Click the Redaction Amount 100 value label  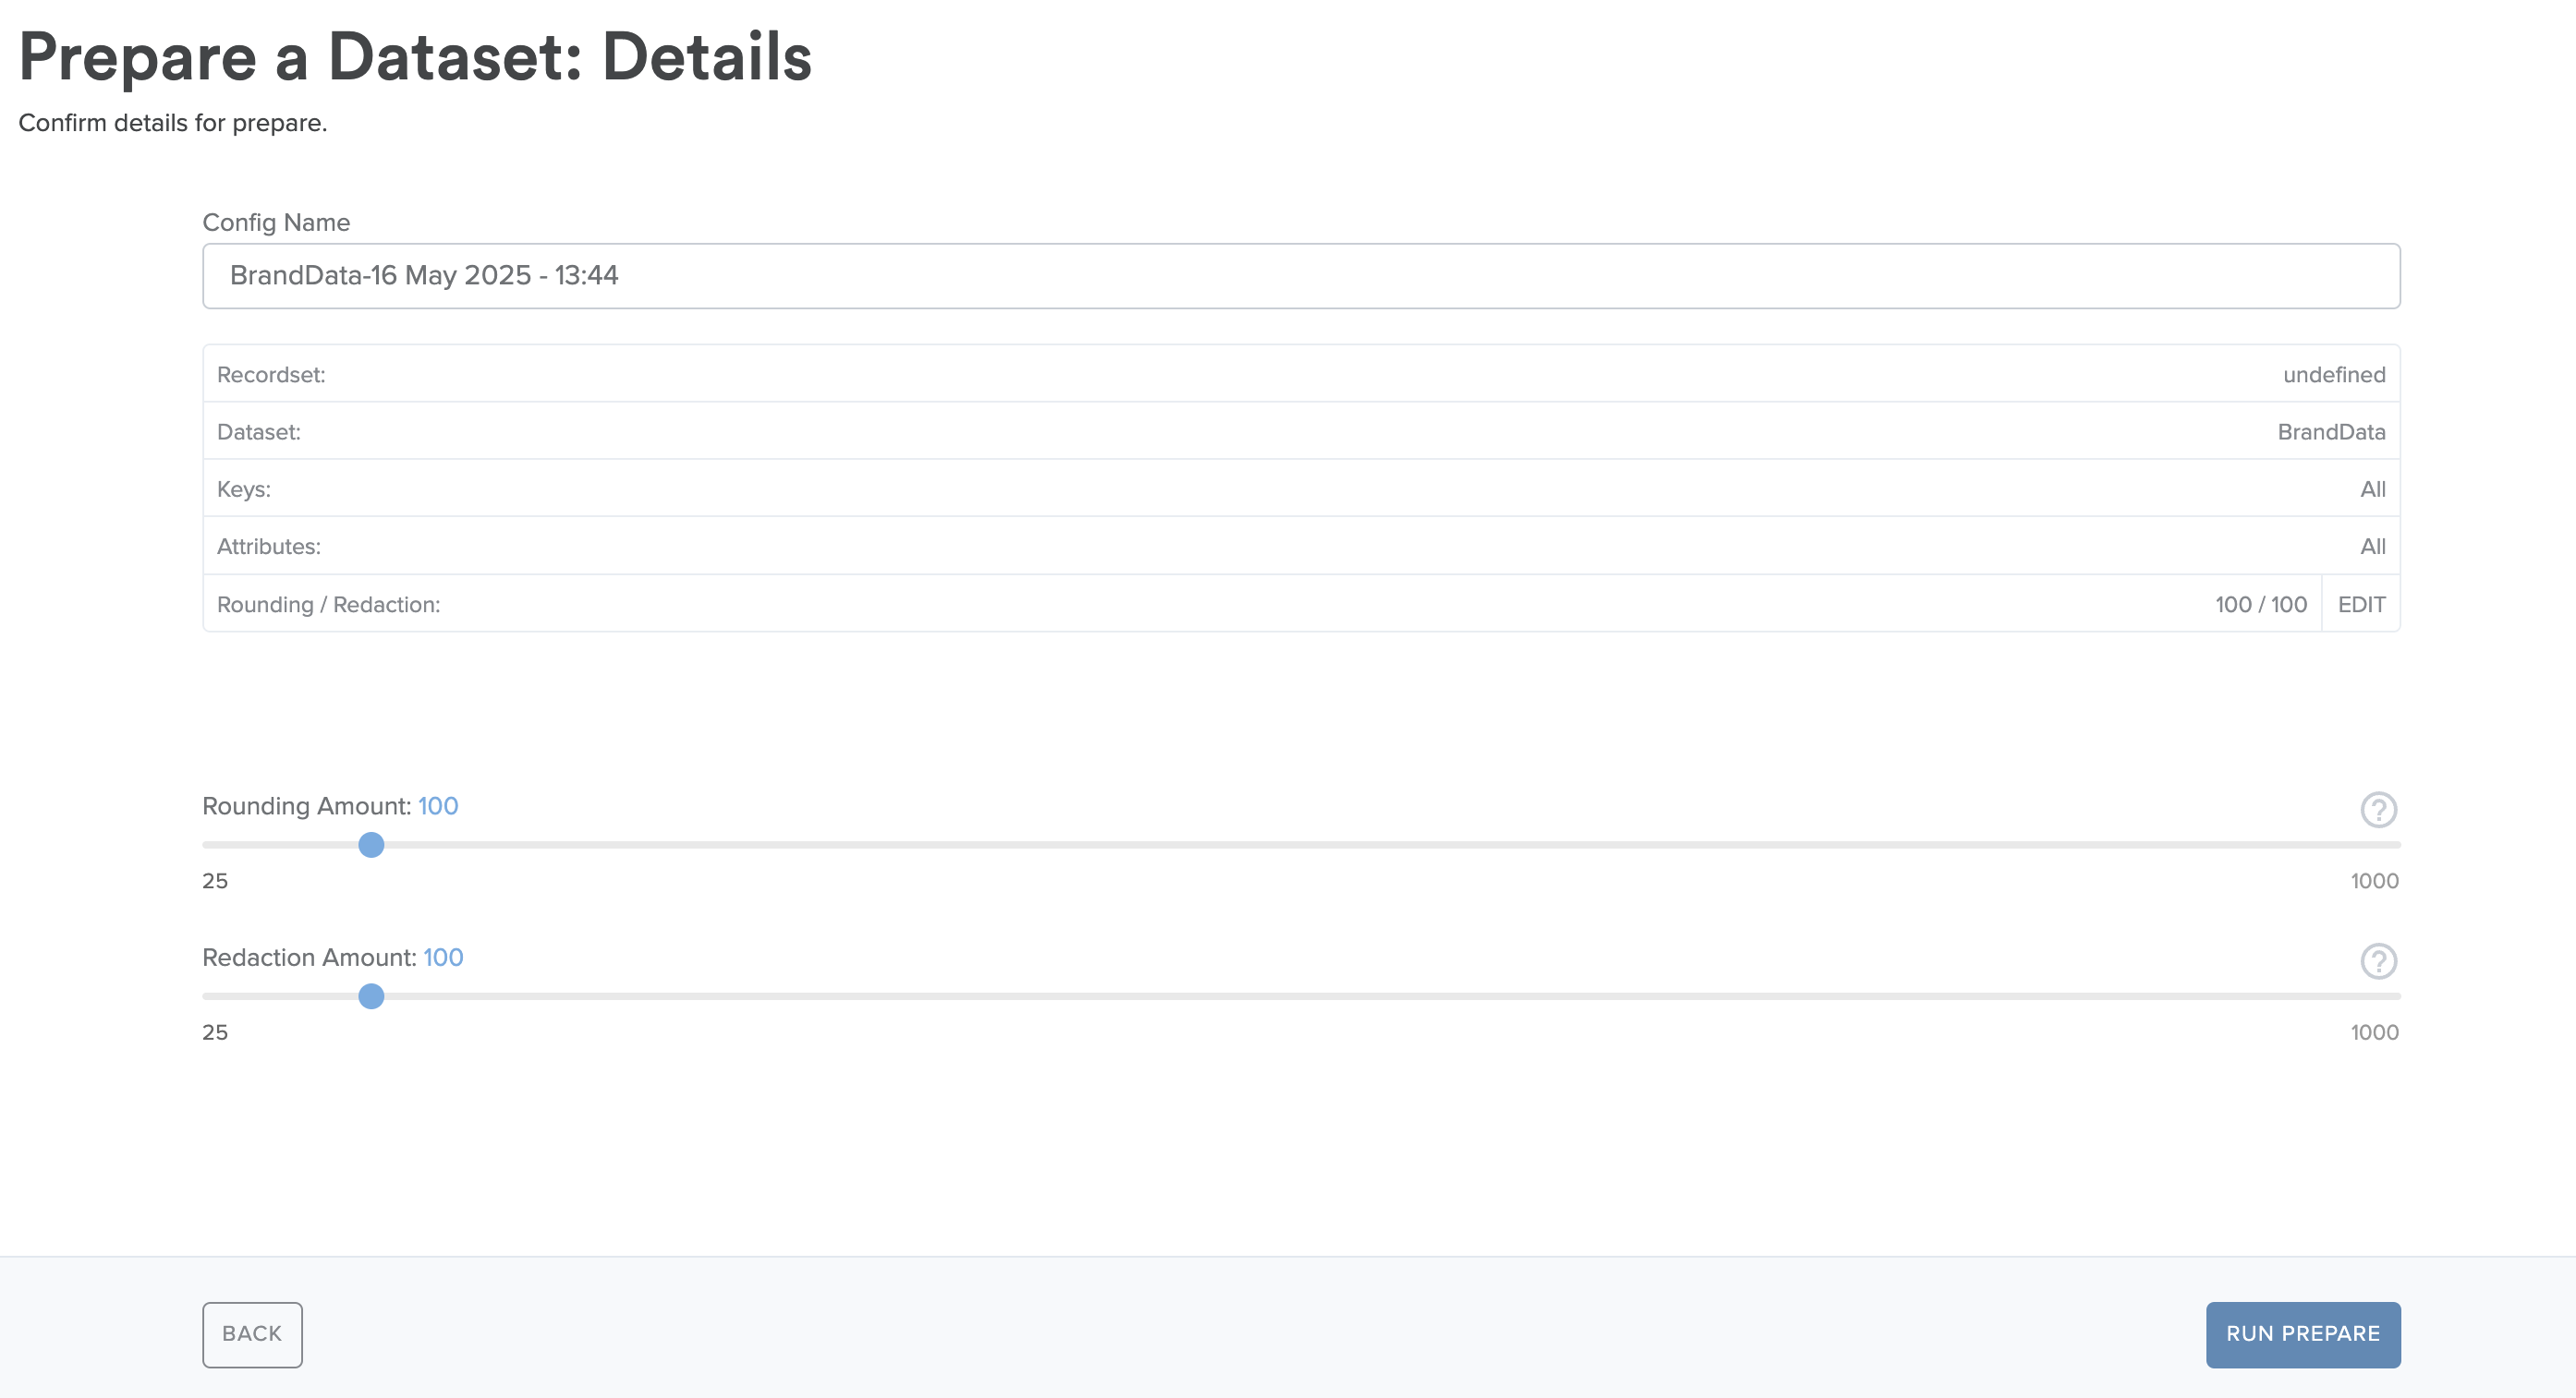[443, 958]
